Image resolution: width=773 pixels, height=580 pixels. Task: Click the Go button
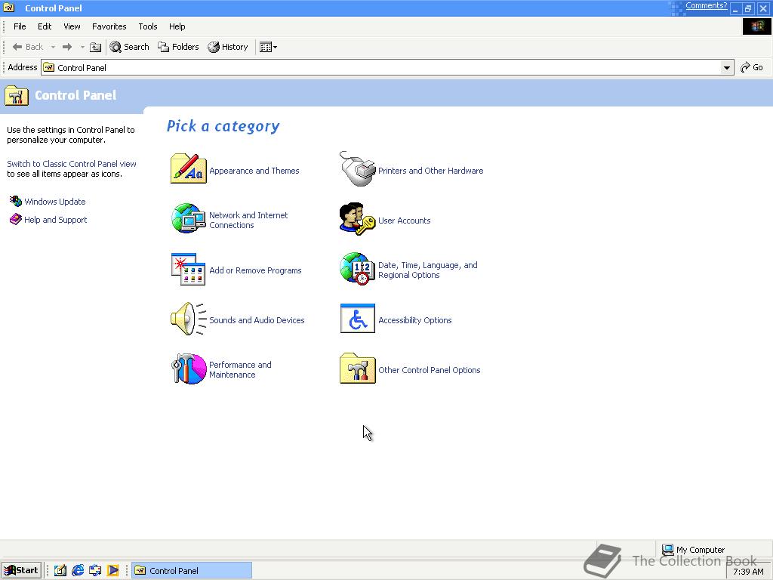coord(752,67)
